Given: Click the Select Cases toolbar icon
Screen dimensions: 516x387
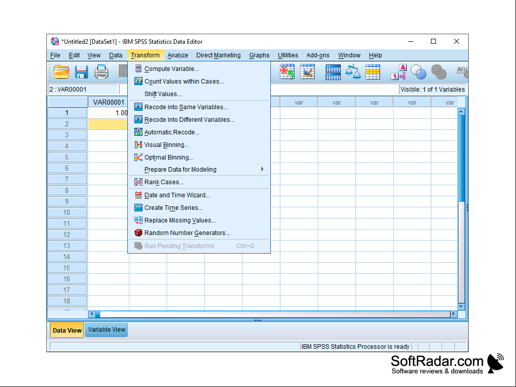Looking at the screenshot, I should point(373,72).
